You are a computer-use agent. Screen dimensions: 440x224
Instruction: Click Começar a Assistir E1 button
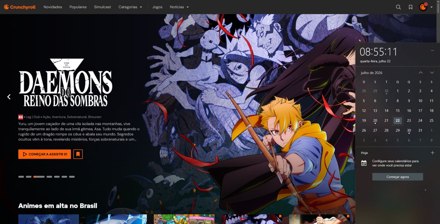pyautogui.click(x=45, y=154)
